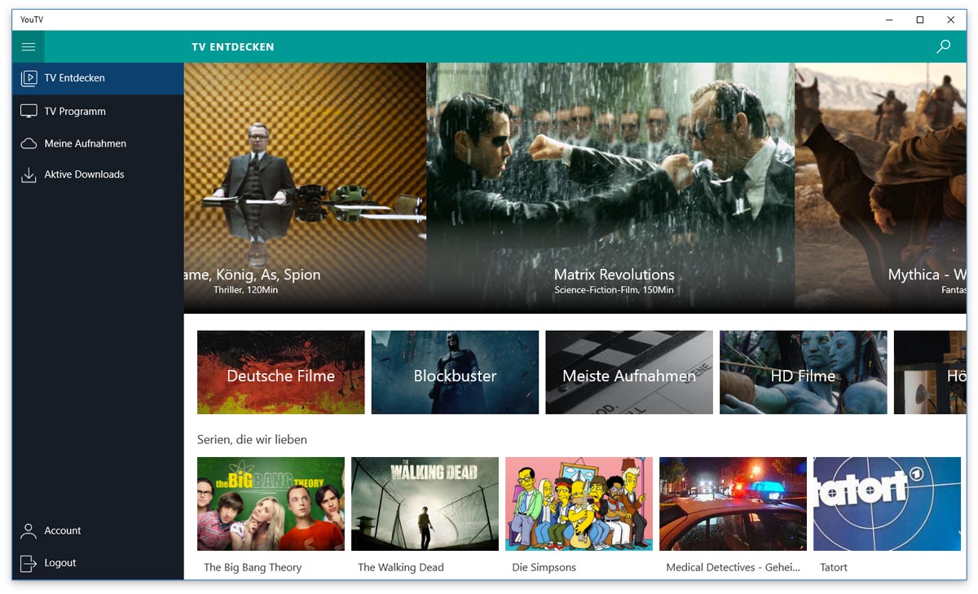The width and height of the screenshot is (978, 594).
Task: Click 'Science-Fiction-Film, 150Min' subtitle
Action: tap(615, 290)
